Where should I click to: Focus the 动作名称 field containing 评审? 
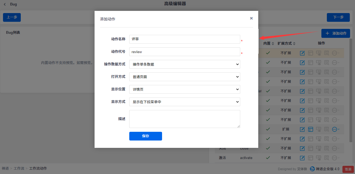click(185, 39)
